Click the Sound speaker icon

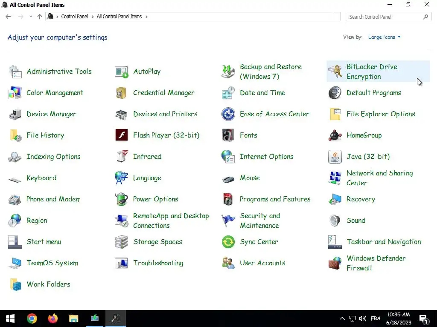tap(335, 221)
